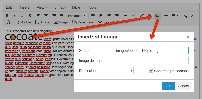Open the Insert menu

click(26, 7)
